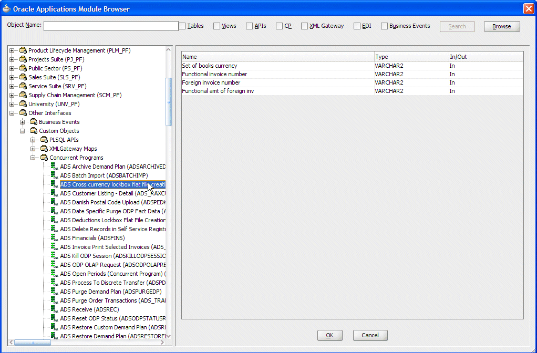Click the In/Out column header
Image resolution: width=537 pixels, height=353 pixels.
pos(486,57)
